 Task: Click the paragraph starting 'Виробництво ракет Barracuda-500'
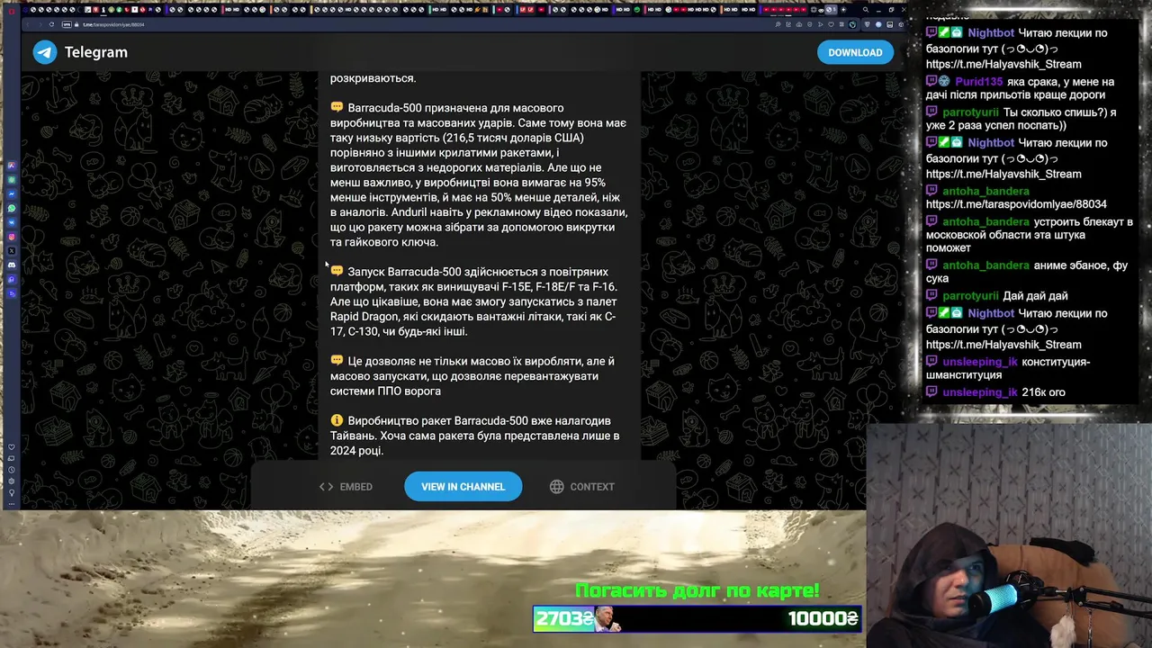pos(474,436)
